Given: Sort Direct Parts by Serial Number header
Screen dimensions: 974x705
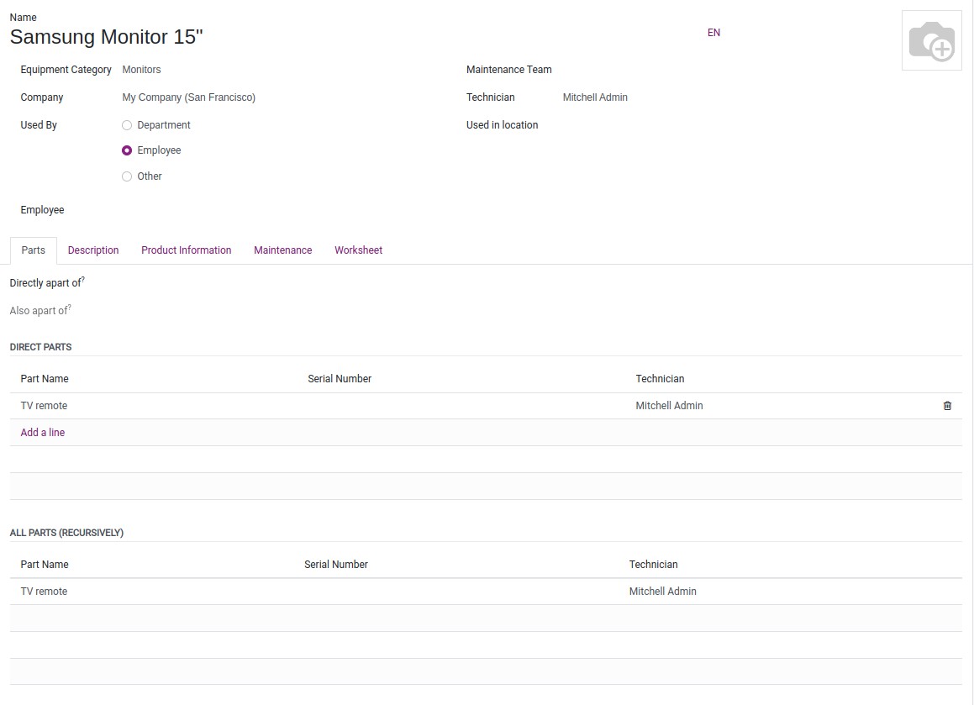Looking at the screenshot, I should pos(340,379).
